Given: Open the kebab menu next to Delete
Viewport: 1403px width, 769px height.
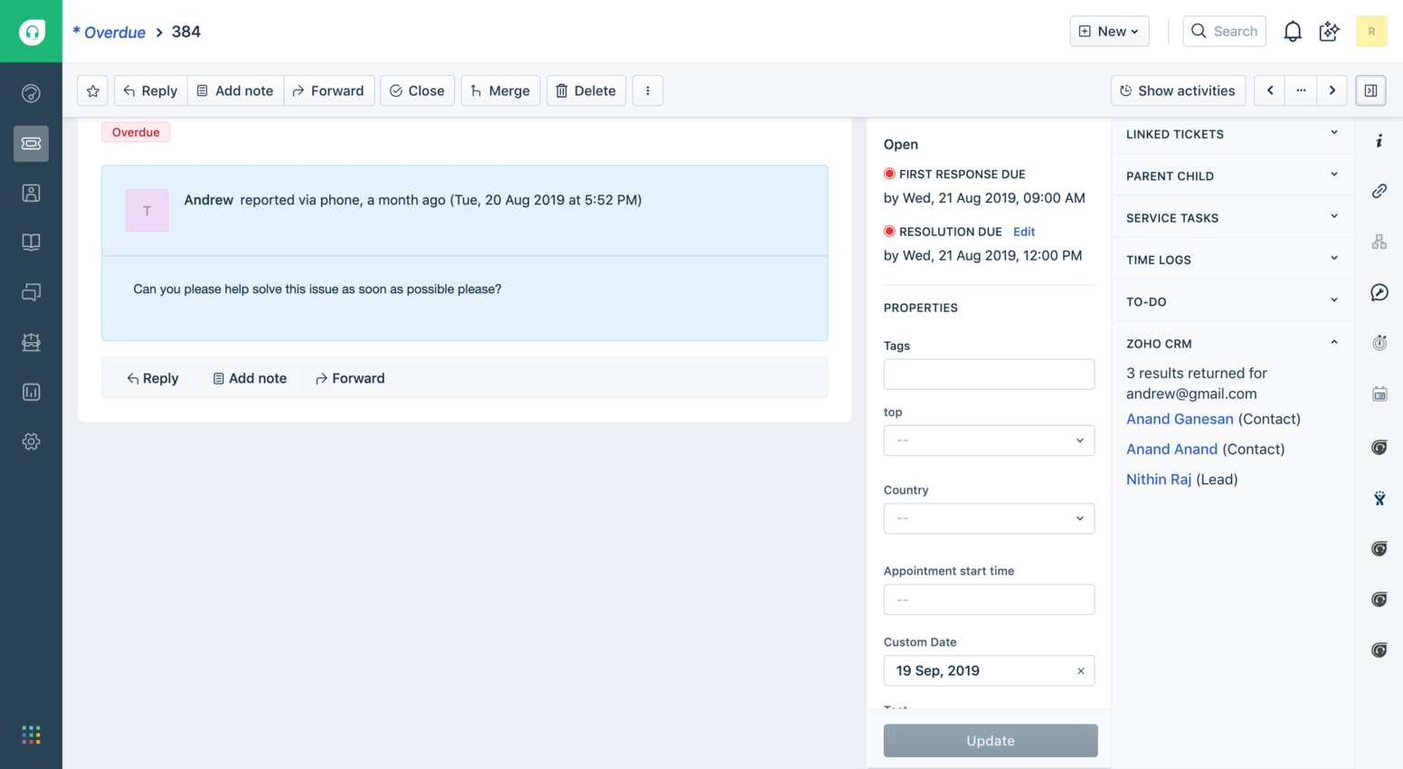Looking at the screenshot, I should pos(648,90).
